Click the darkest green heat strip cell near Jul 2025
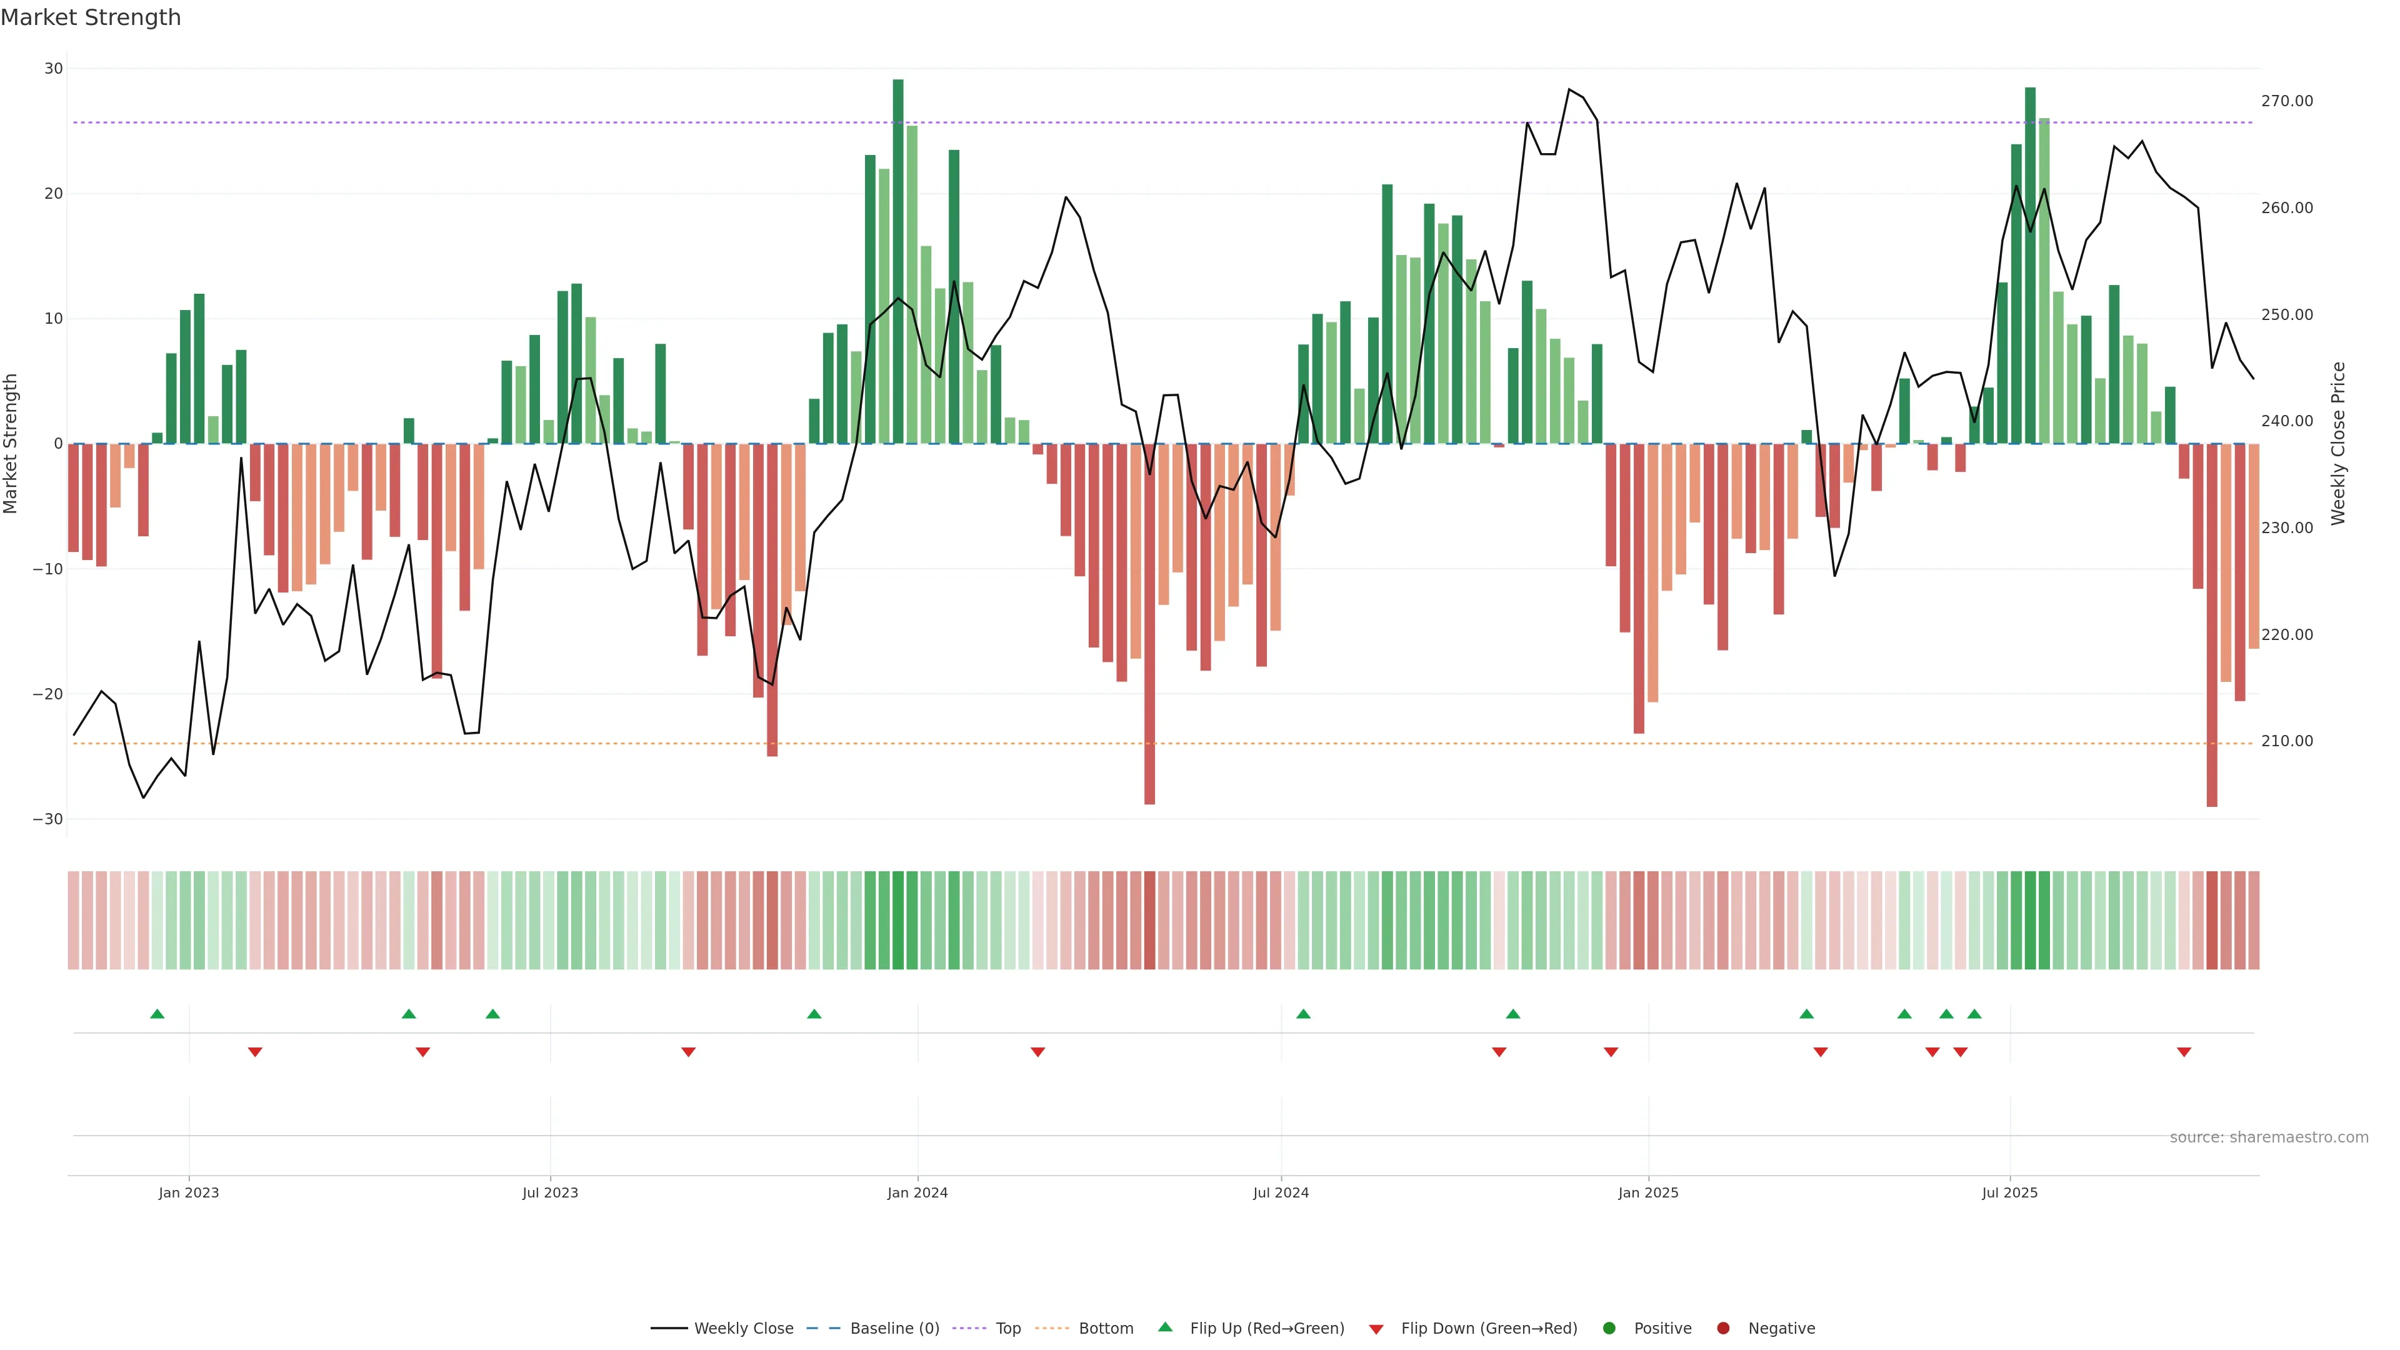Viewport: 2400px width, 1350px height. [x=2030, y=921]
